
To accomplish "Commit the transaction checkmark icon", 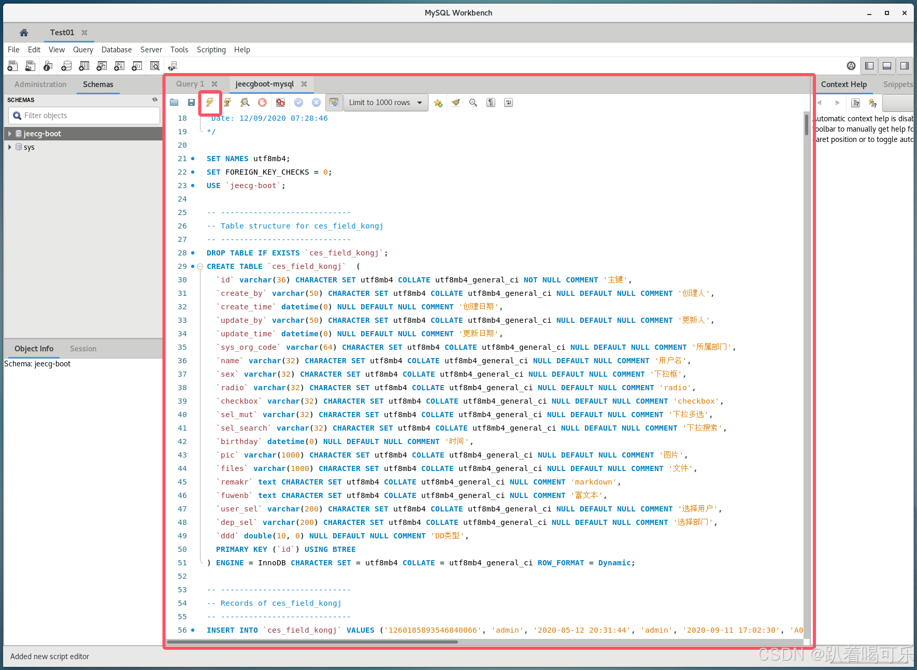I will coord(298,103).
